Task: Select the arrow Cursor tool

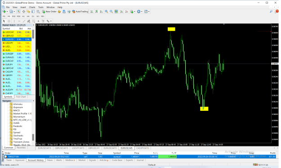Action: (x=4, y=21)
